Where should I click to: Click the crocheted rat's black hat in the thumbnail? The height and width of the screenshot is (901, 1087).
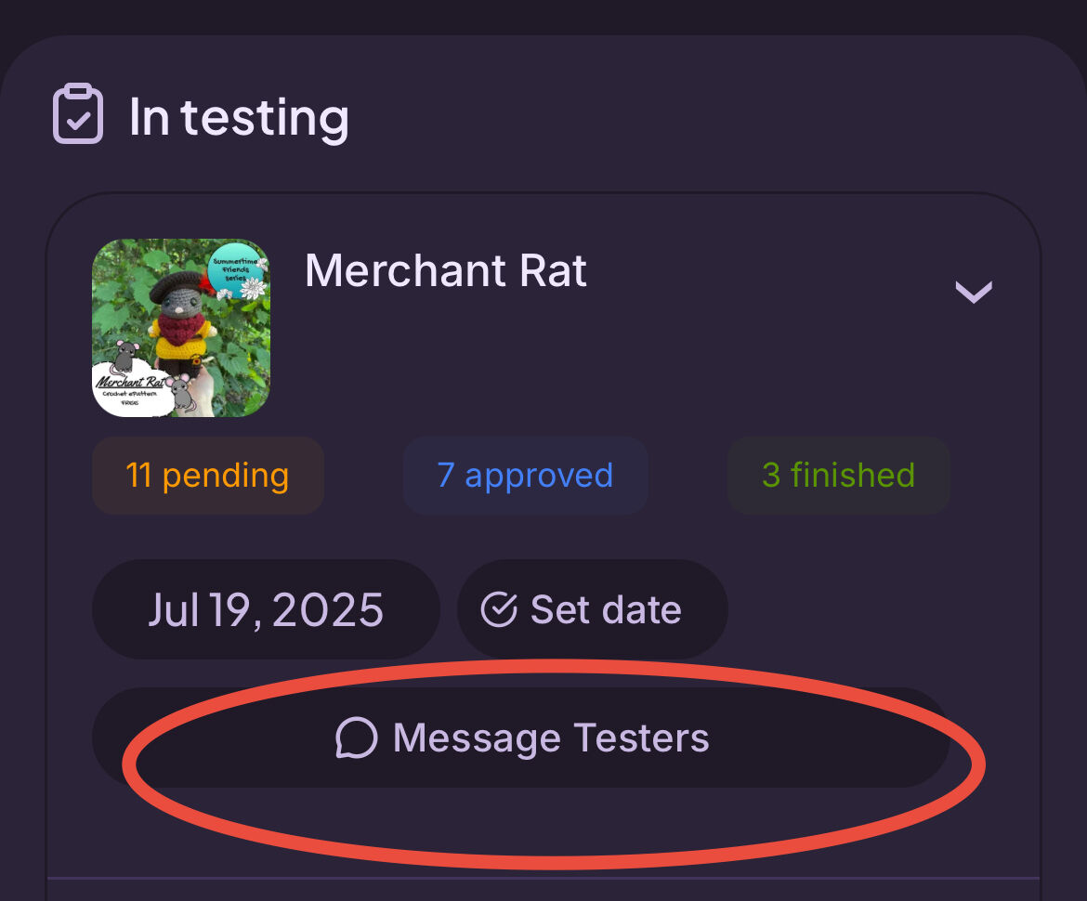177,284
